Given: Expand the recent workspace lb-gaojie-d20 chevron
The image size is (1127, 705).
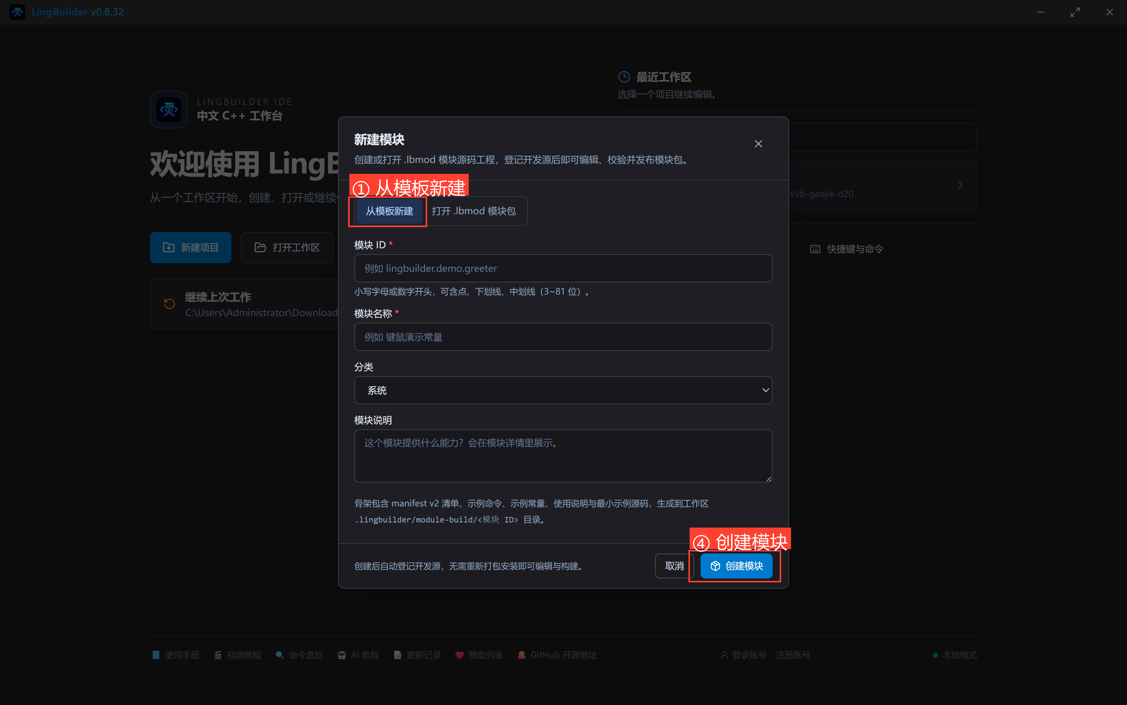Looking at the screenshot, I should click(x=960, y=185).
